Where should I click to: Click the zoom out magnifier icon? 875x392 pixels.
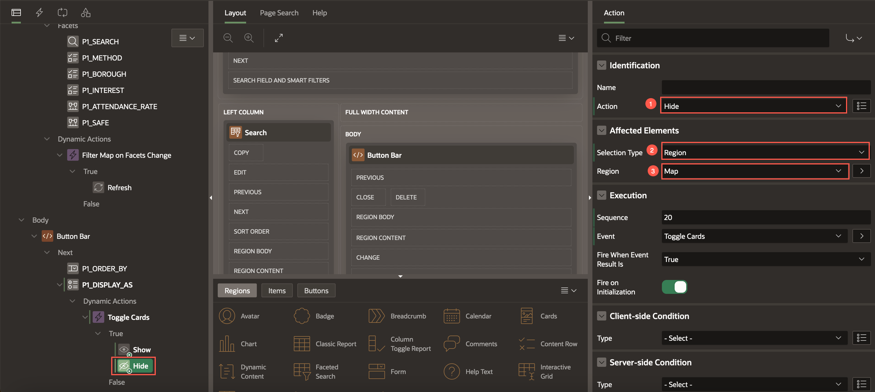coord(228,38)
